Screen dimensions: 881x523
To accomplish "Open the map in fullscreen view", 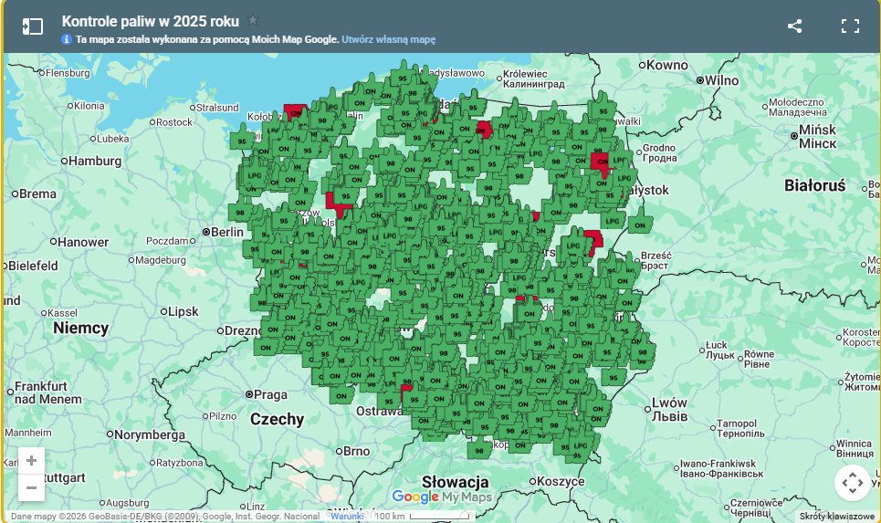I will pyautogui.click(x=850, y=26).
